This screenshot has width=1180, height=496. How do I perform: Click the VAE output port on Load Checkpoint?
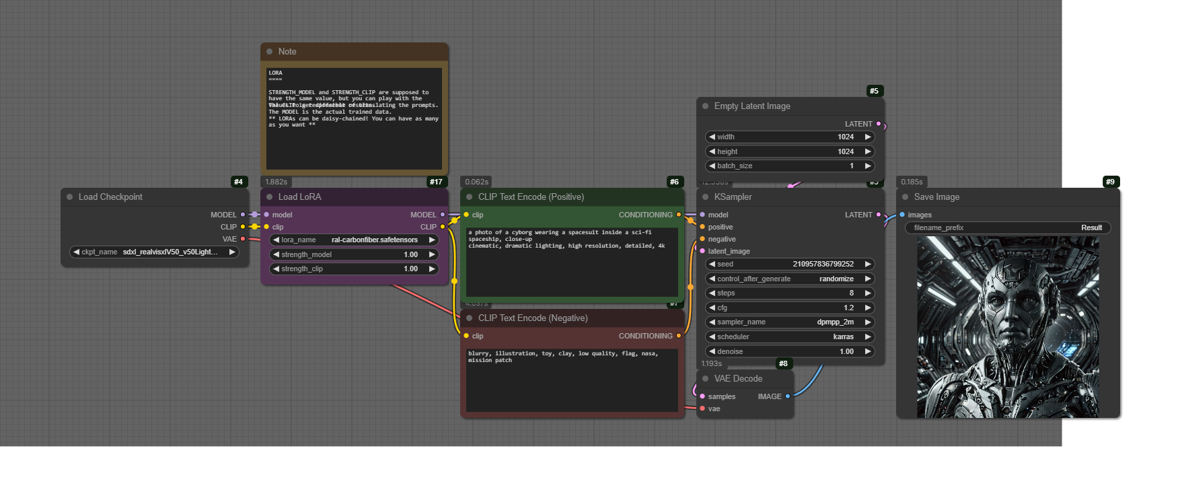point(243,239)
